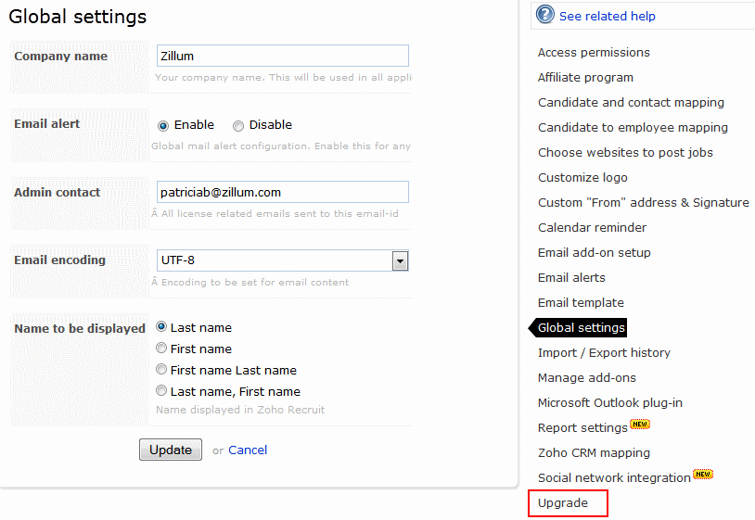The height and width of the screenshot is (520, 755).
Task: Click the NEW badge beside Social network integration
Action: 703,475
